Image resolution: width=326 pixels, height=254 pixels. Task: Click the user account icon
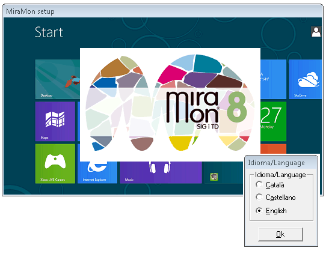(316, 32)
